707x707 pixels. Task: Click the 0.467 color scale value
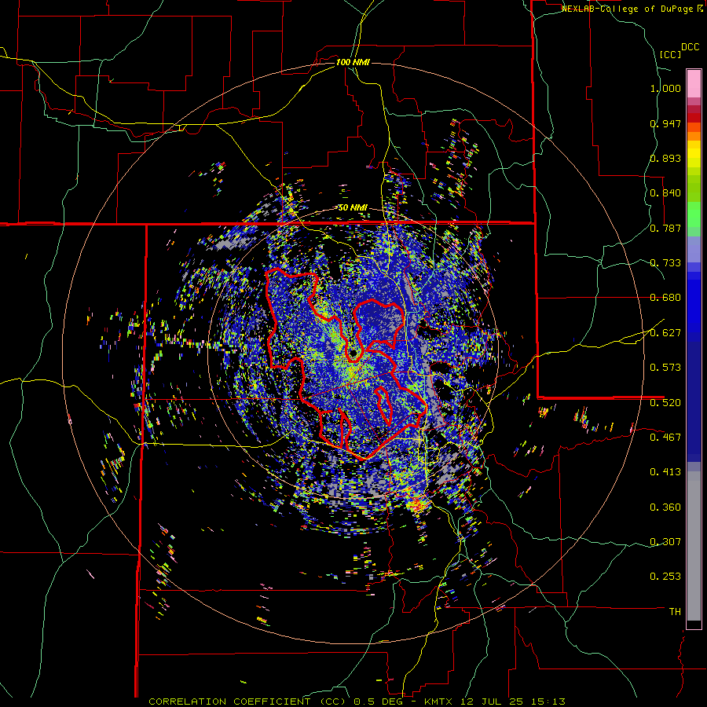pos(665,438)
